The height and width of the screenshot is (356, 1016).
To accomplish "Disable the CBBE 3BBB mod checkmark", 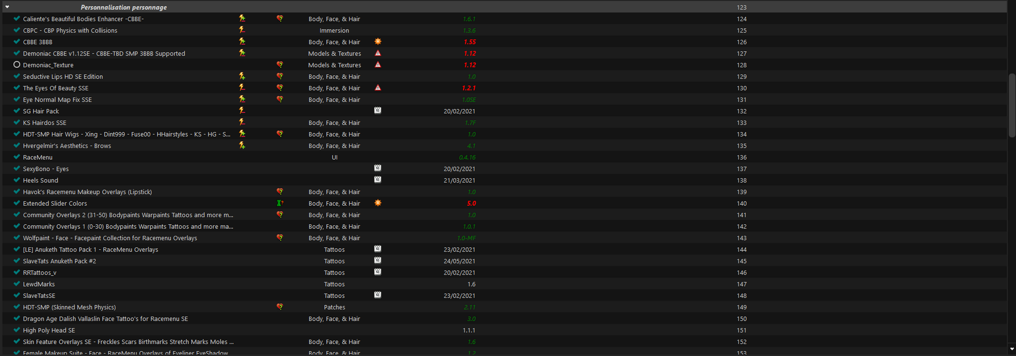I will click(x=17, y=41).
